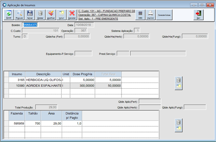This screenshot has width=216, height=142.
Task: Click the Unid column header
Action: click(66, 74)
